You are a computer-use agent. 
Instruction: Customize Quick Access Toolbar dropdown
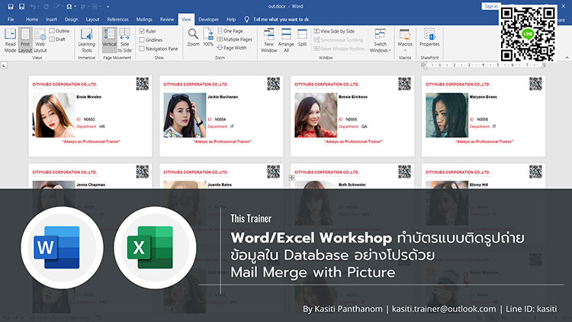[x=108, y=7]
